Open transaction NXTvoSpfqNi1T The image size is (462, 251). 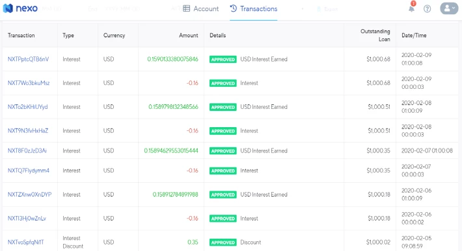click(25, 242)
